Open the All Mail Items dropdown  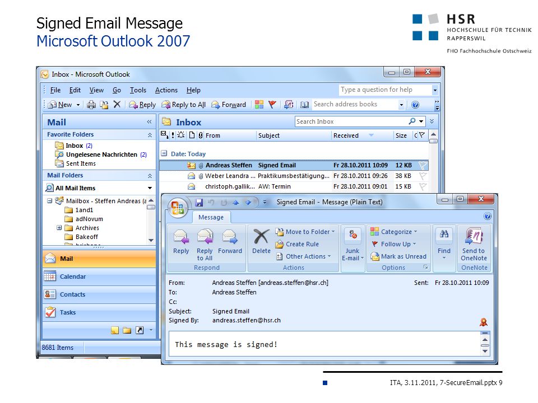150,188
